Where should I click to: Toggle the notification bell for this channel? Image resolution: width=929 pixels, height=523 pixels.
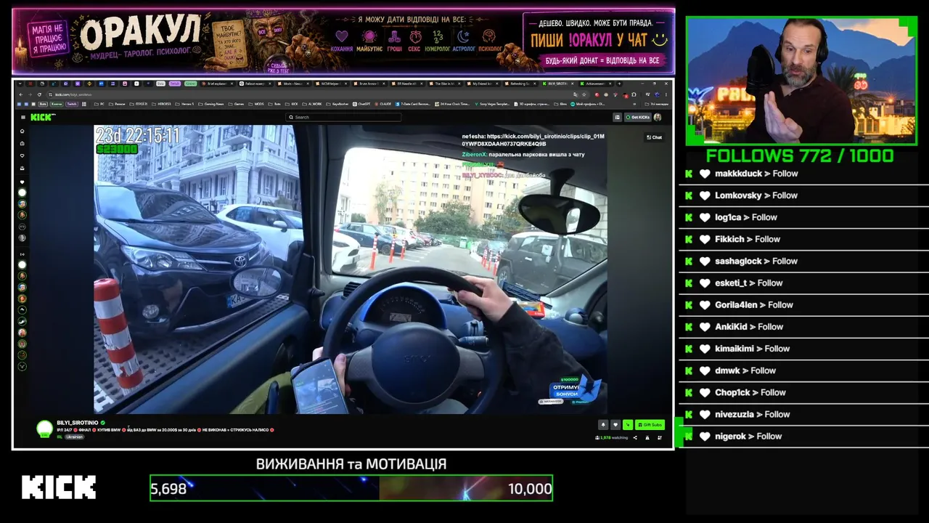603,425
